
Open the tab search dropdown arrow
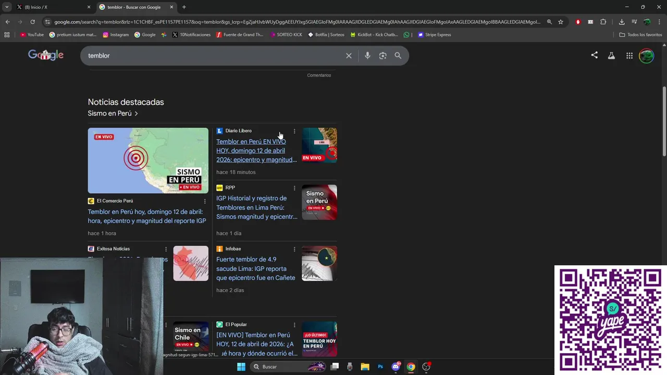coord(7,7)
